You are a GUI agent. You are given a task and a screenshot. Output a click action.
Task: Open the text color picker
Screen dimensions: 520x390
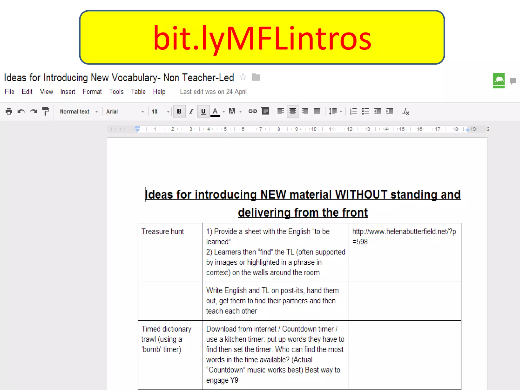tap(215, 111)
